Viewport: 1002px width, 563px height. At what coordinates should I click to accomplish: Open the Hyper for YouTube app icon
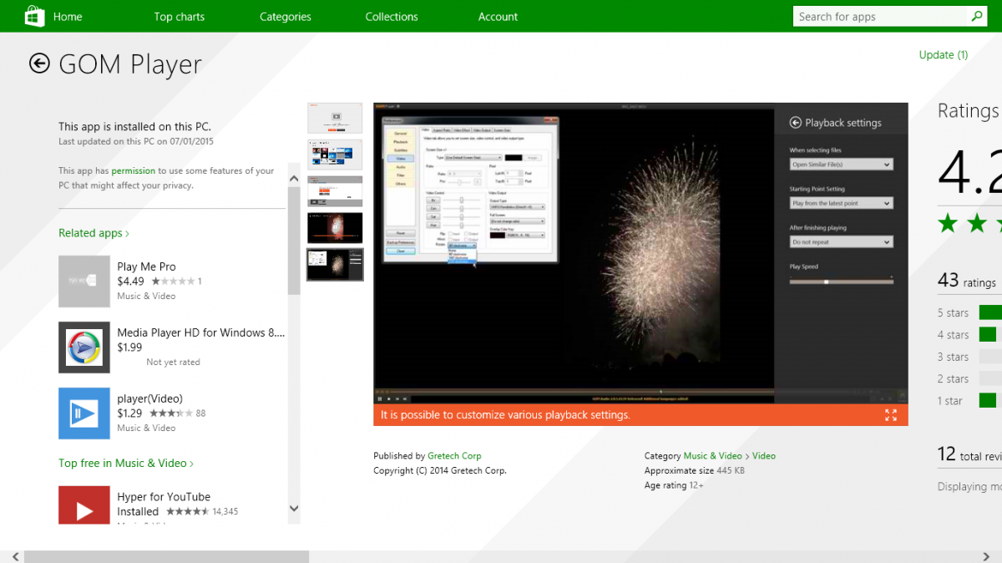[84, 505]
